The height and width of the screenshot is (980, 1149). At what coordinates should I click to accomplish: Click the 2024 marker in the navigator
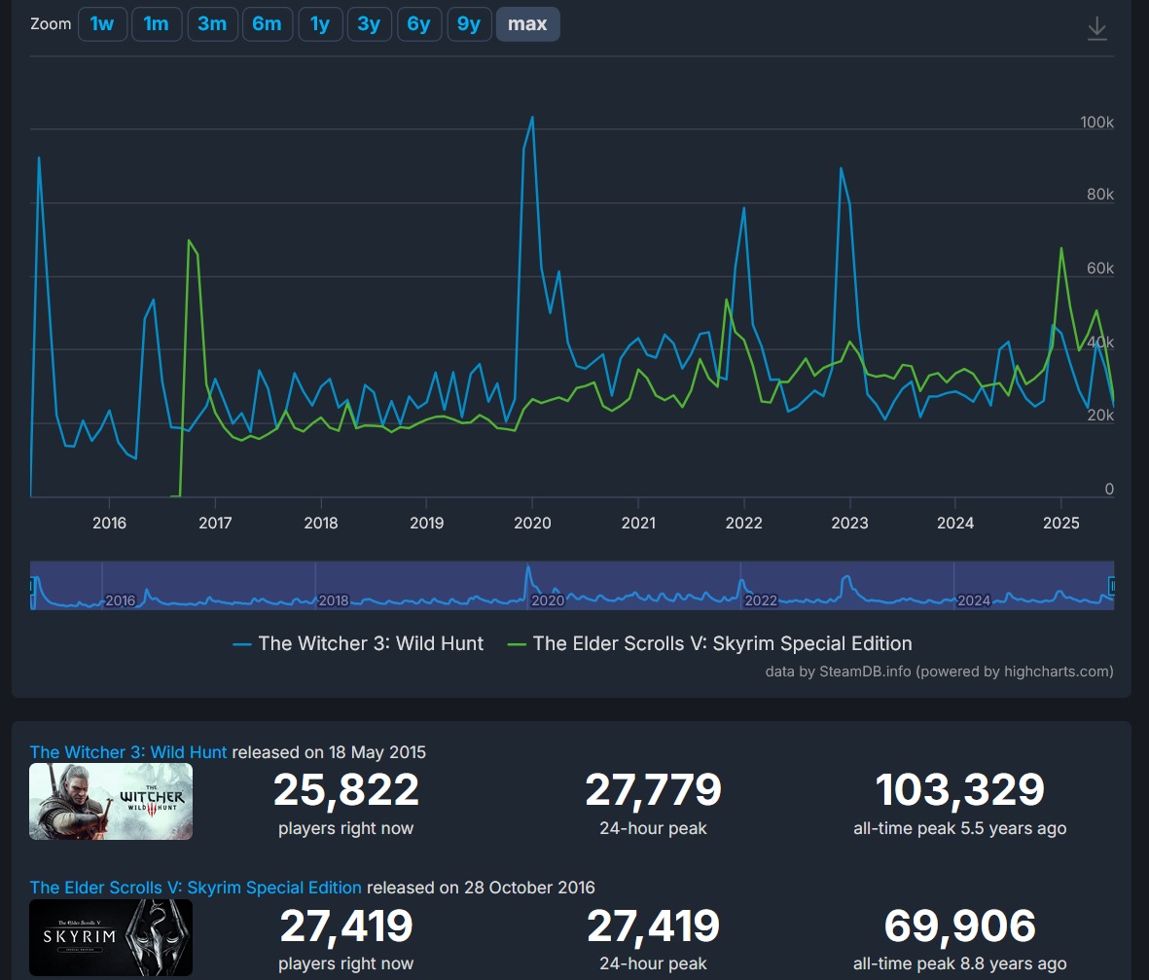tap(974, 600)
